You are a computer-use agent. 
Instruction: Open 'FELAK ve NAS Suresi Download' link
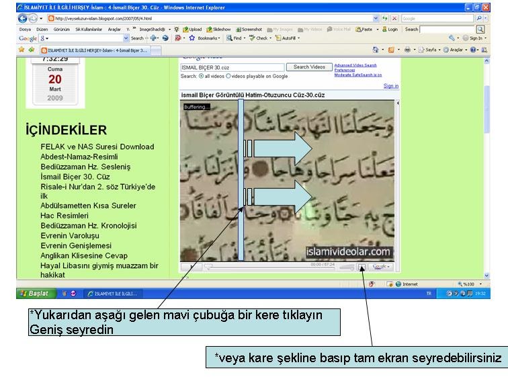tap(97, 146)
